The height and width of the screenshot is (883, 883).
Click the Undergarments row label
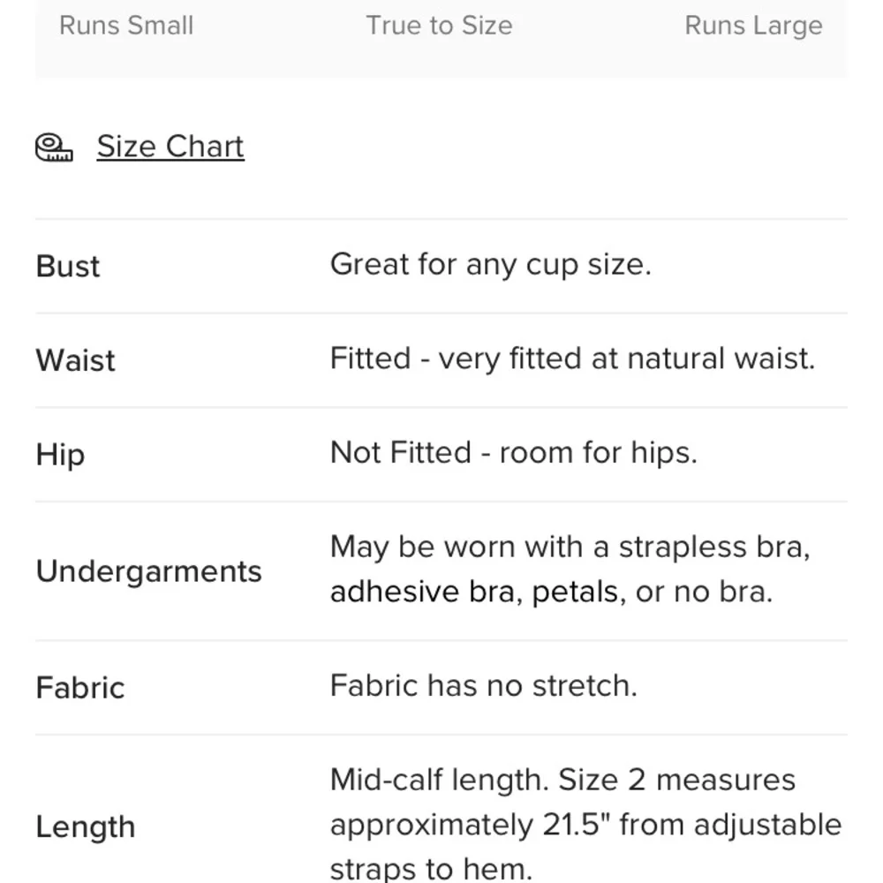click(148, 571)
